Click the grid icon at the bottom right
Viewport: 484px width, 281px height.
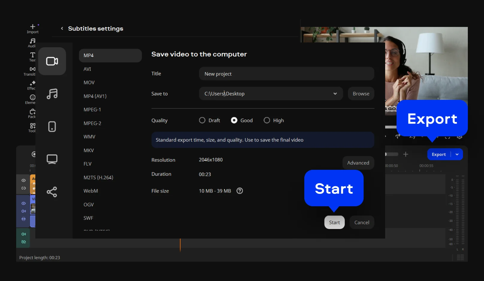(x=460, y=257)
